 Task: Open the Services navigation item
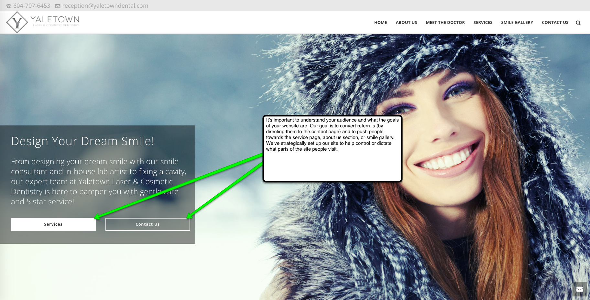(483, 23)
